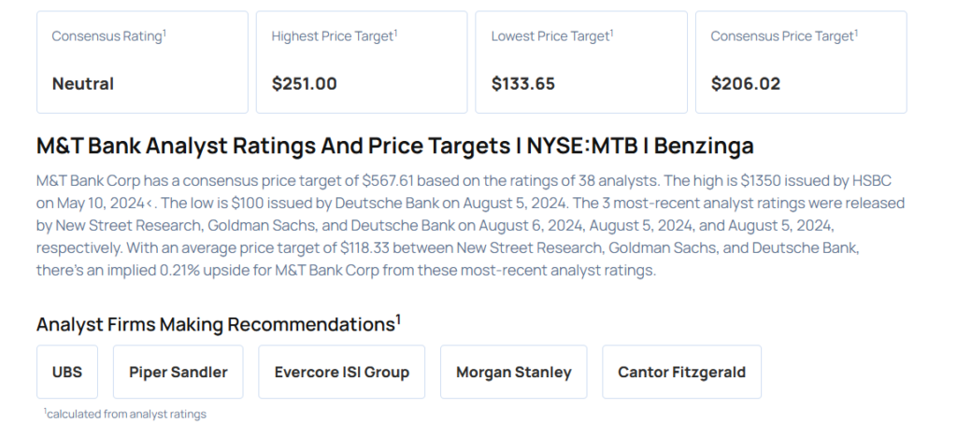The image size is (957, 437).
Task: Click the Lowest Price Target label
Action: (x=551, y=36)
